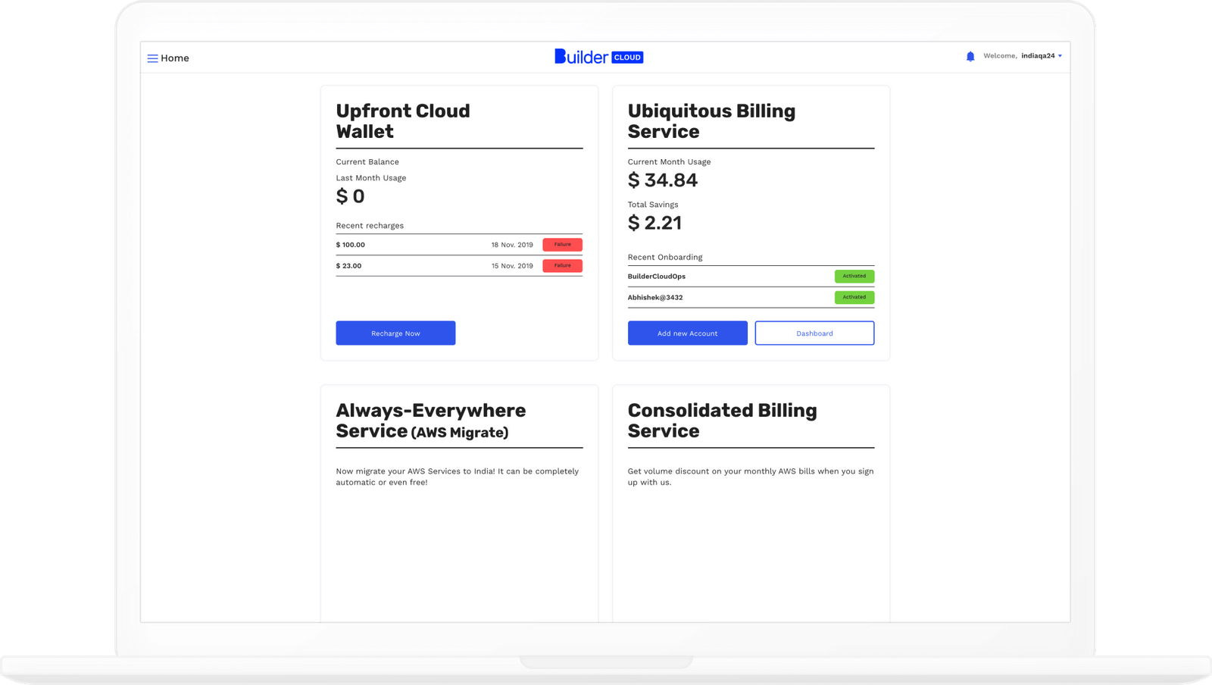
Task: Click the Recent recharges label
Action: (370, 226)
